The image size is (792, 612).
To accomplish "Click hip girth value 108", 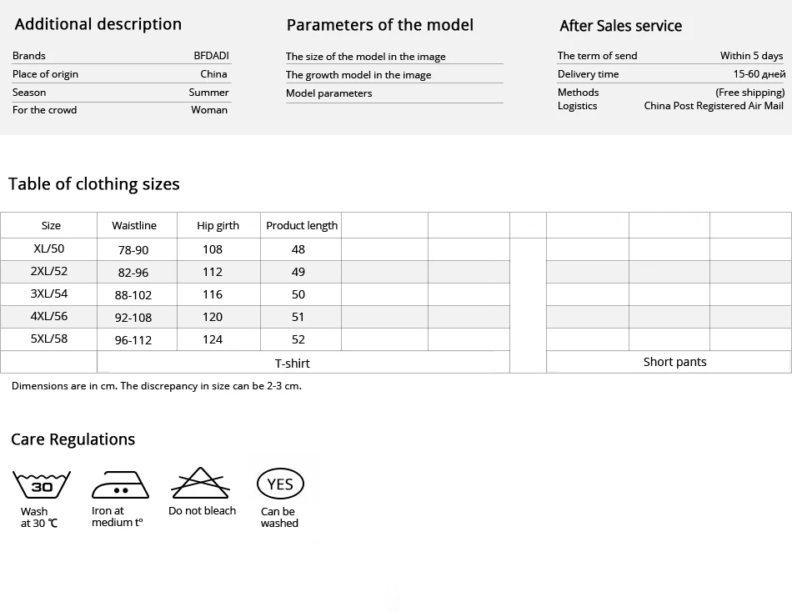I will (x=213, y=249).
